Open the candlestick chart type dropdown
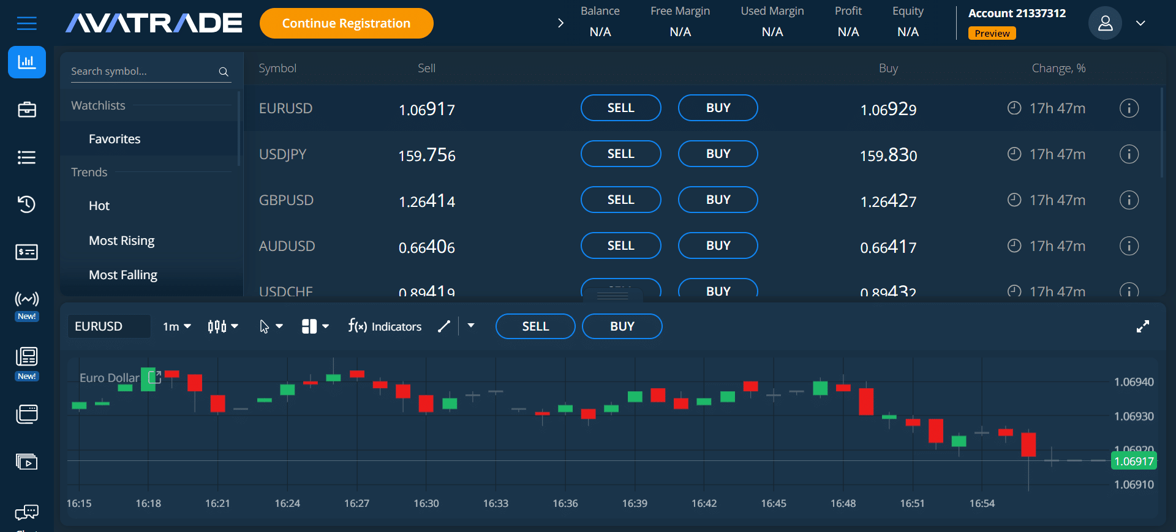The width and height of the screenshot is (1176, 532). click(x=223, y=326)
